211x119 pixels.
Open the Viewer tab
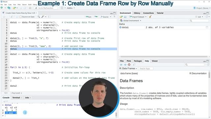pyautogui.click(x=155, y=61)
